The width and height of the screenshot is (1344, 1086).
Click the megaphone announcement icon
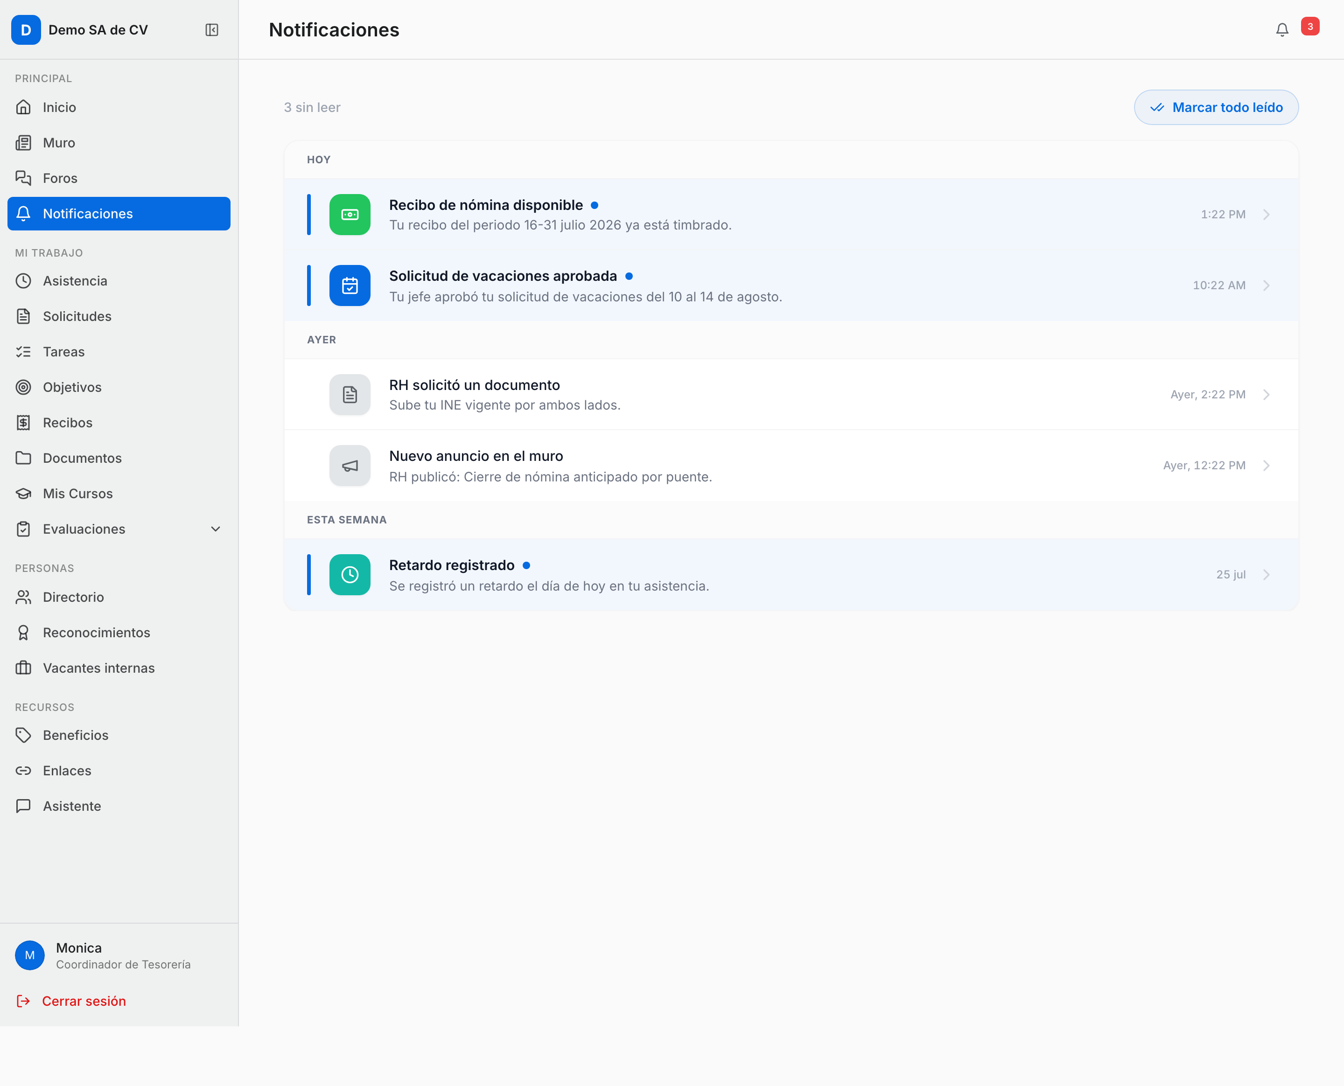coord(350,466)
